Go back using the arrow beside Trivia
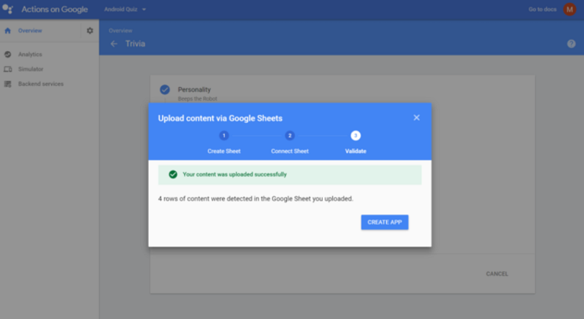The image size is (584, 319). coord(114,44)
